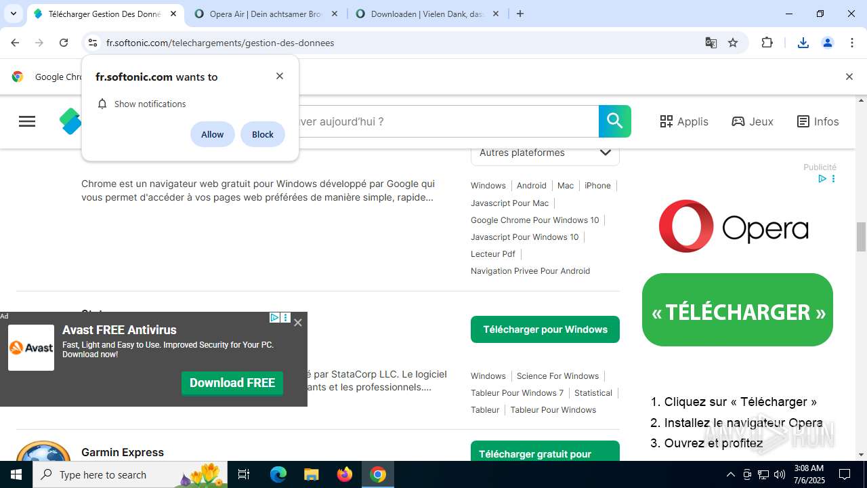867x488 pixels.
Task: Open File Explorer from taskbar
Action: tap(311, 474)
